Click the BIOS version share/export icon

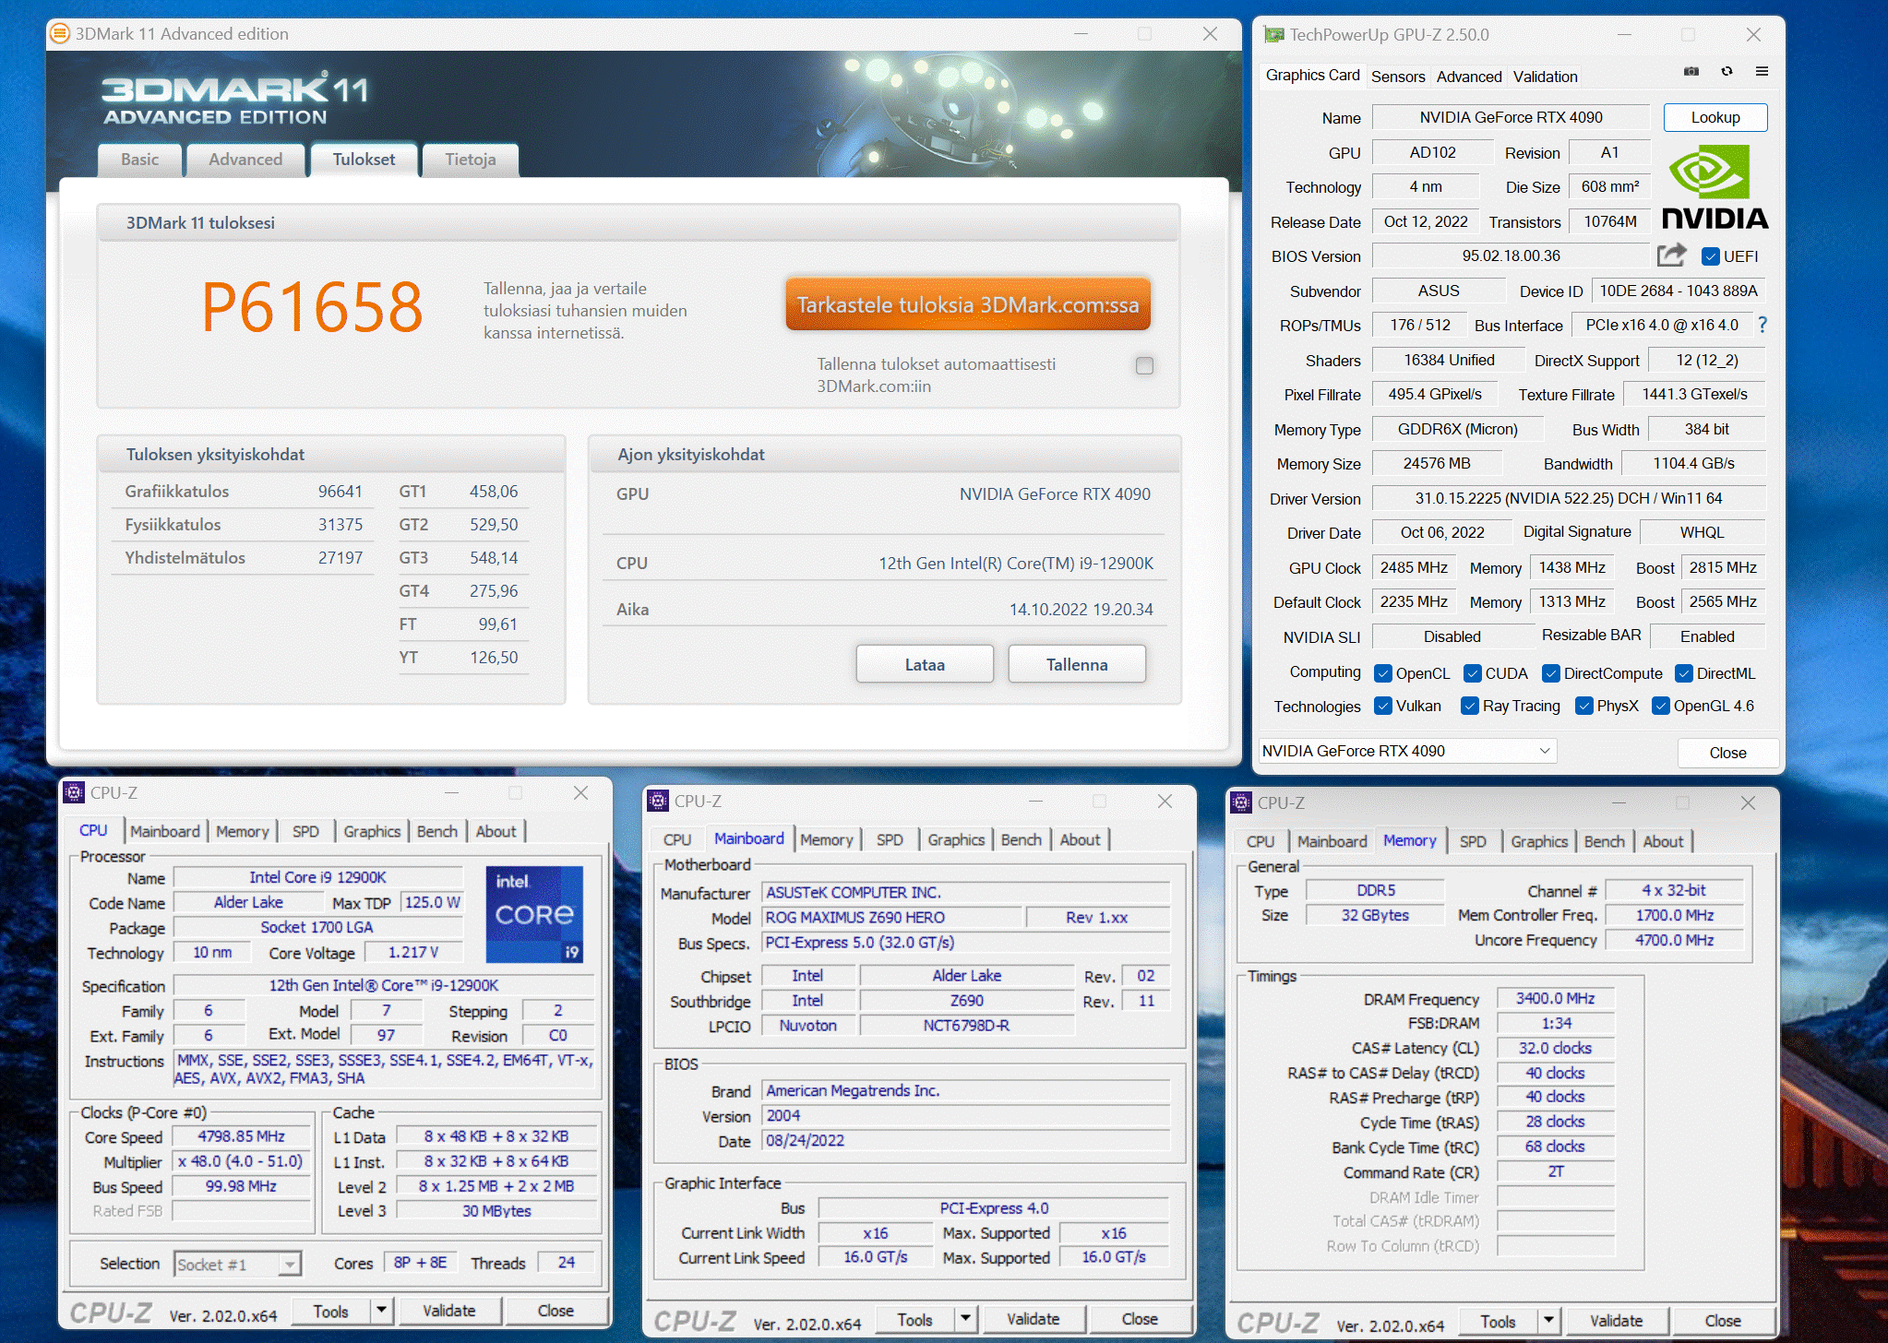[x=1671, y=255]
